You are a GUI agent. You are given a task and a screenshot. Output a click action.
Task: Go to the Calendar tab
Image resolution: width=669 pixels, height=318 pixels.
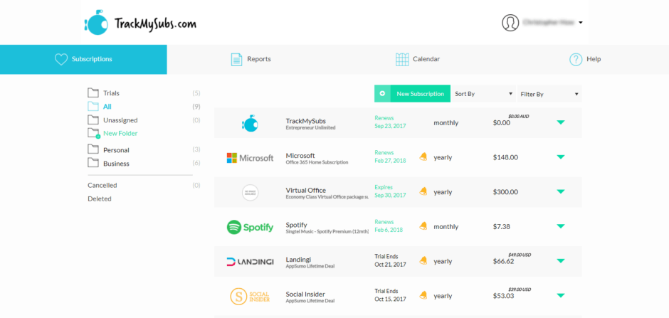tap(418, 59)
